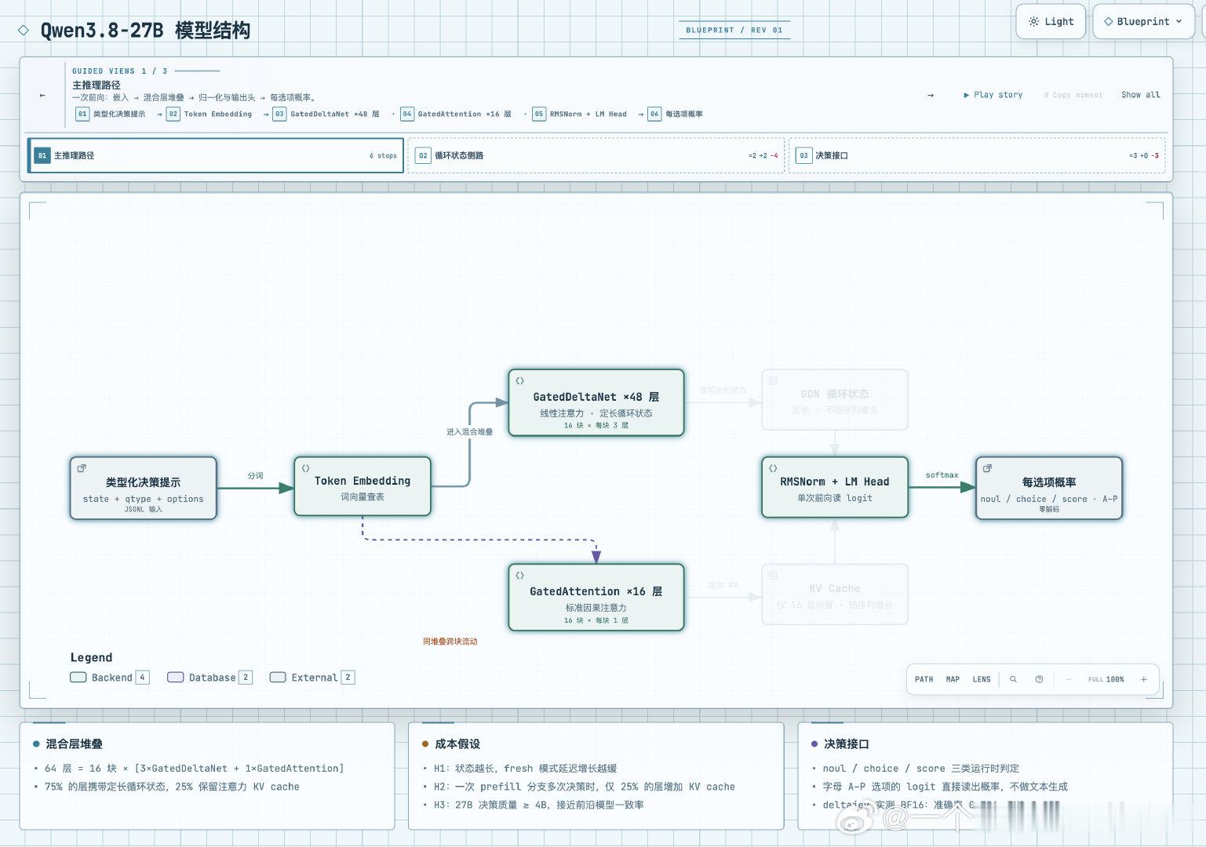Click code icon on GatedDeltaNet node
Image resolution: width=1206 pixels, height=847 pixels.
point(519,380)
